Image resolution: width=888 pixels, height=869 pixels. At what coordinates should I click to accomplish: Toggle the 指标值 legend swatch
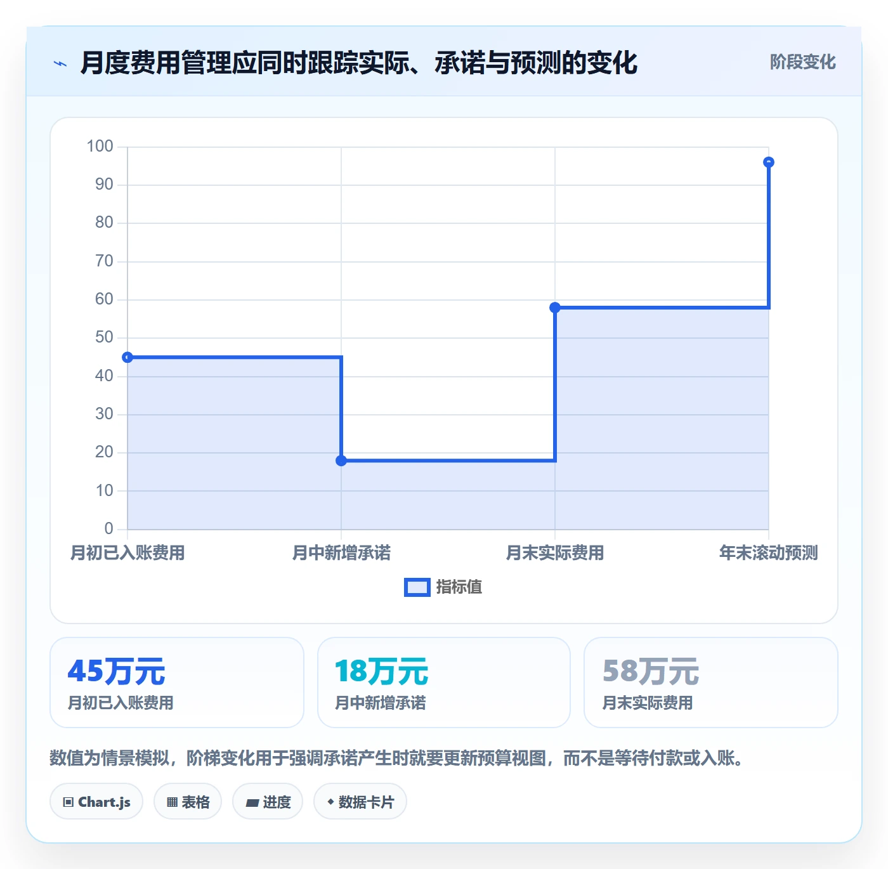click(417, 587)
